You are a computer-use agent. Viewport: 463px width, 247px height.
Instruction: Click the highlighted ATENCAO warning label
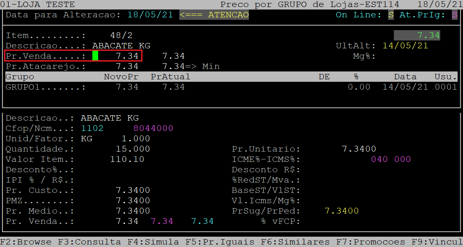(x=214, y=15)
